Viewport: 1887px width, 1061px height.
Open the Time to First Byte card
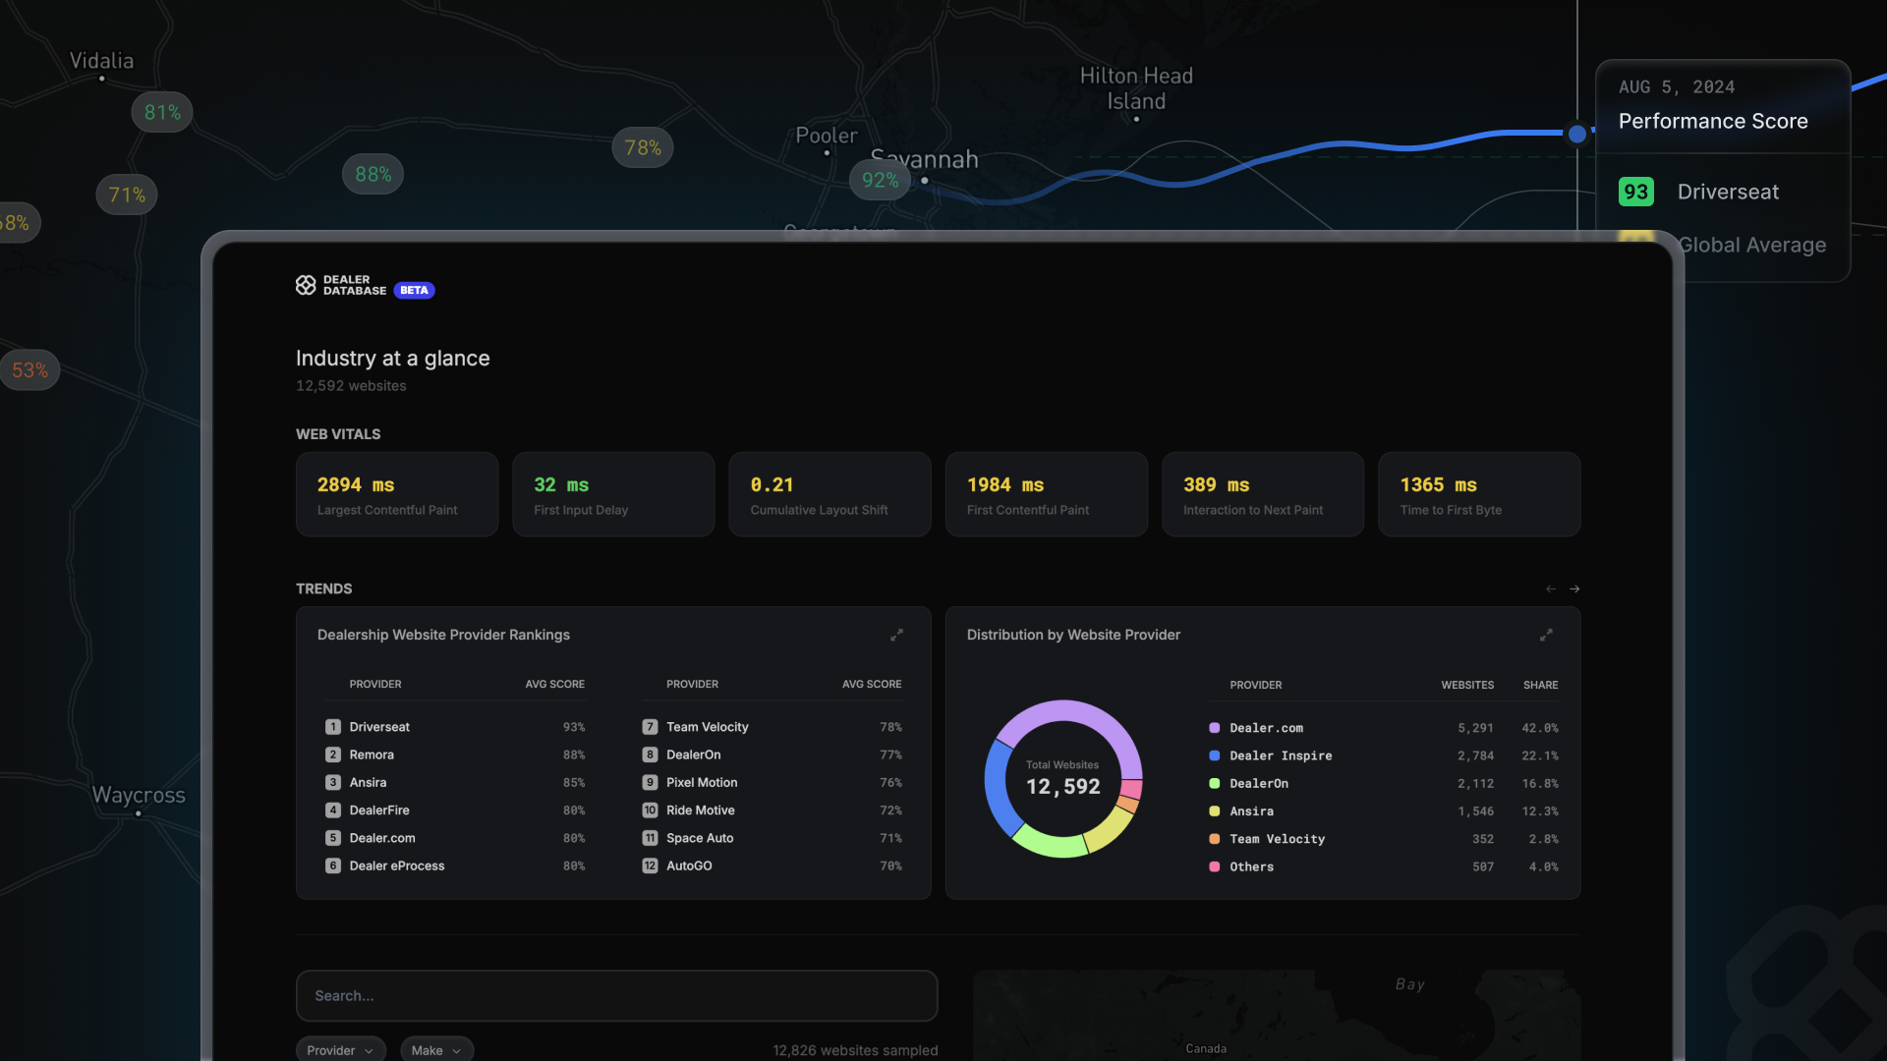coord(1479,494)
